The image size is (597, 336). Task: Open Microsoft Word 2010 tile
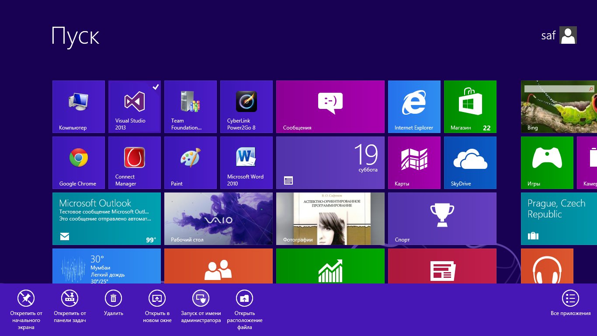click(x=246, y=163)
